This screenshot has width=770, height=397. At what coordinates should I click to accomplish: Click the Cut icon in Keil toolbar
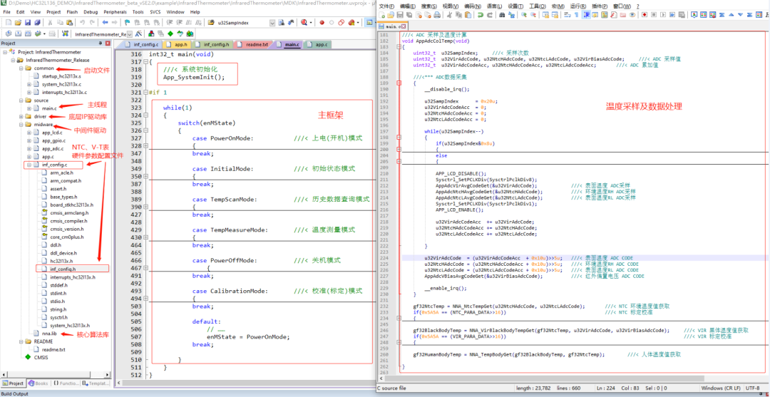coord(50,23)
